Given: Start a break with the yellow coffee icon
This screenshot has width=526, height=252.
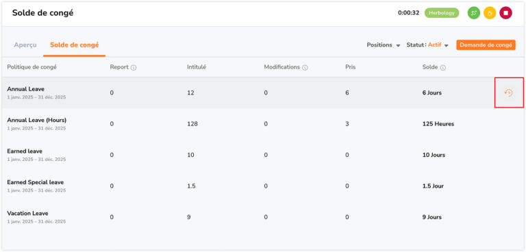Looking at the screenshot, I should pyautogui.click(x=490, y=13).
